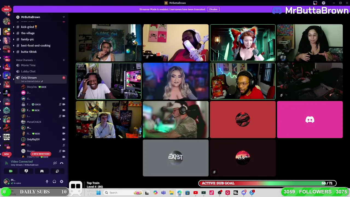The width and height of the screenshot is (350, 197).
Task: Open OBS Studio from the taskbar
Action: [220, 193]
